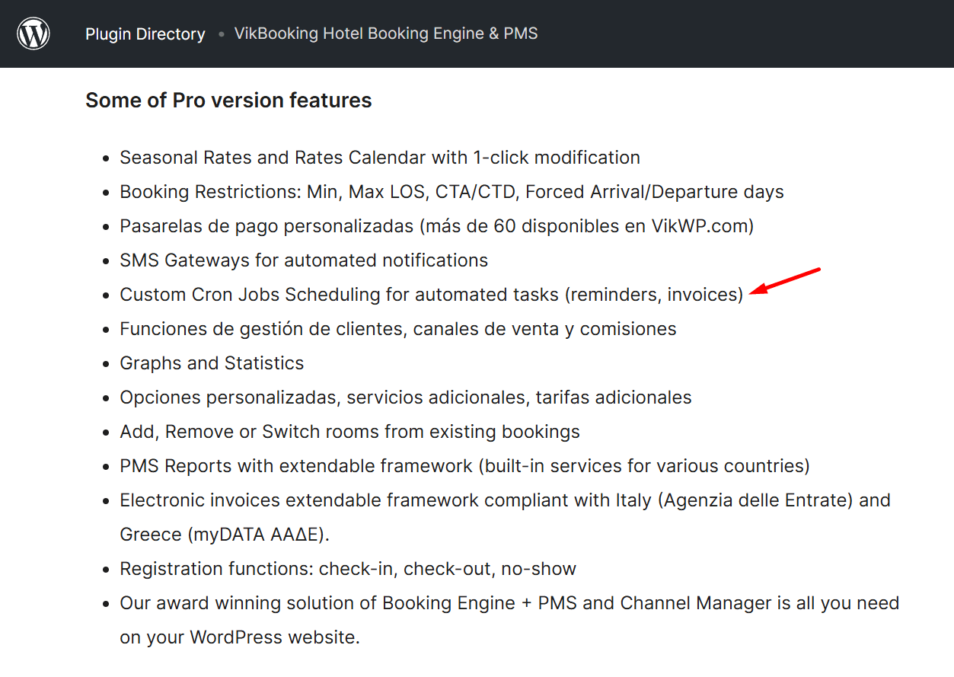The height and width of the screenshot is (677, 954).
Task: Click the "Opciones personalizadas" list item
Action: (x=405, y=398)
